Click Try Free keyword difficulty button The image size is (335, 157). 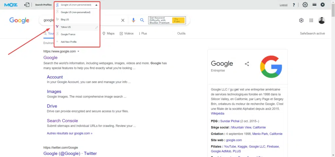(x=178, y=20)
